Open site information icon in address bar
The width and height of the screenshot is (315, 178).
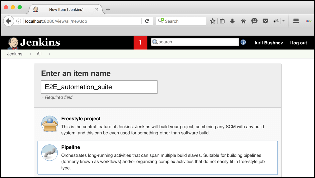point(19,21)
